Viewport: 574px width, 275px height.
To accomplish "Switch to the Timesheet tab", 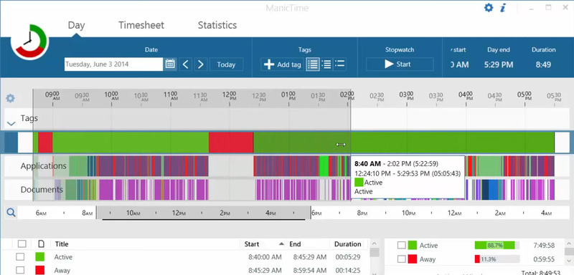I will (141, 25).
